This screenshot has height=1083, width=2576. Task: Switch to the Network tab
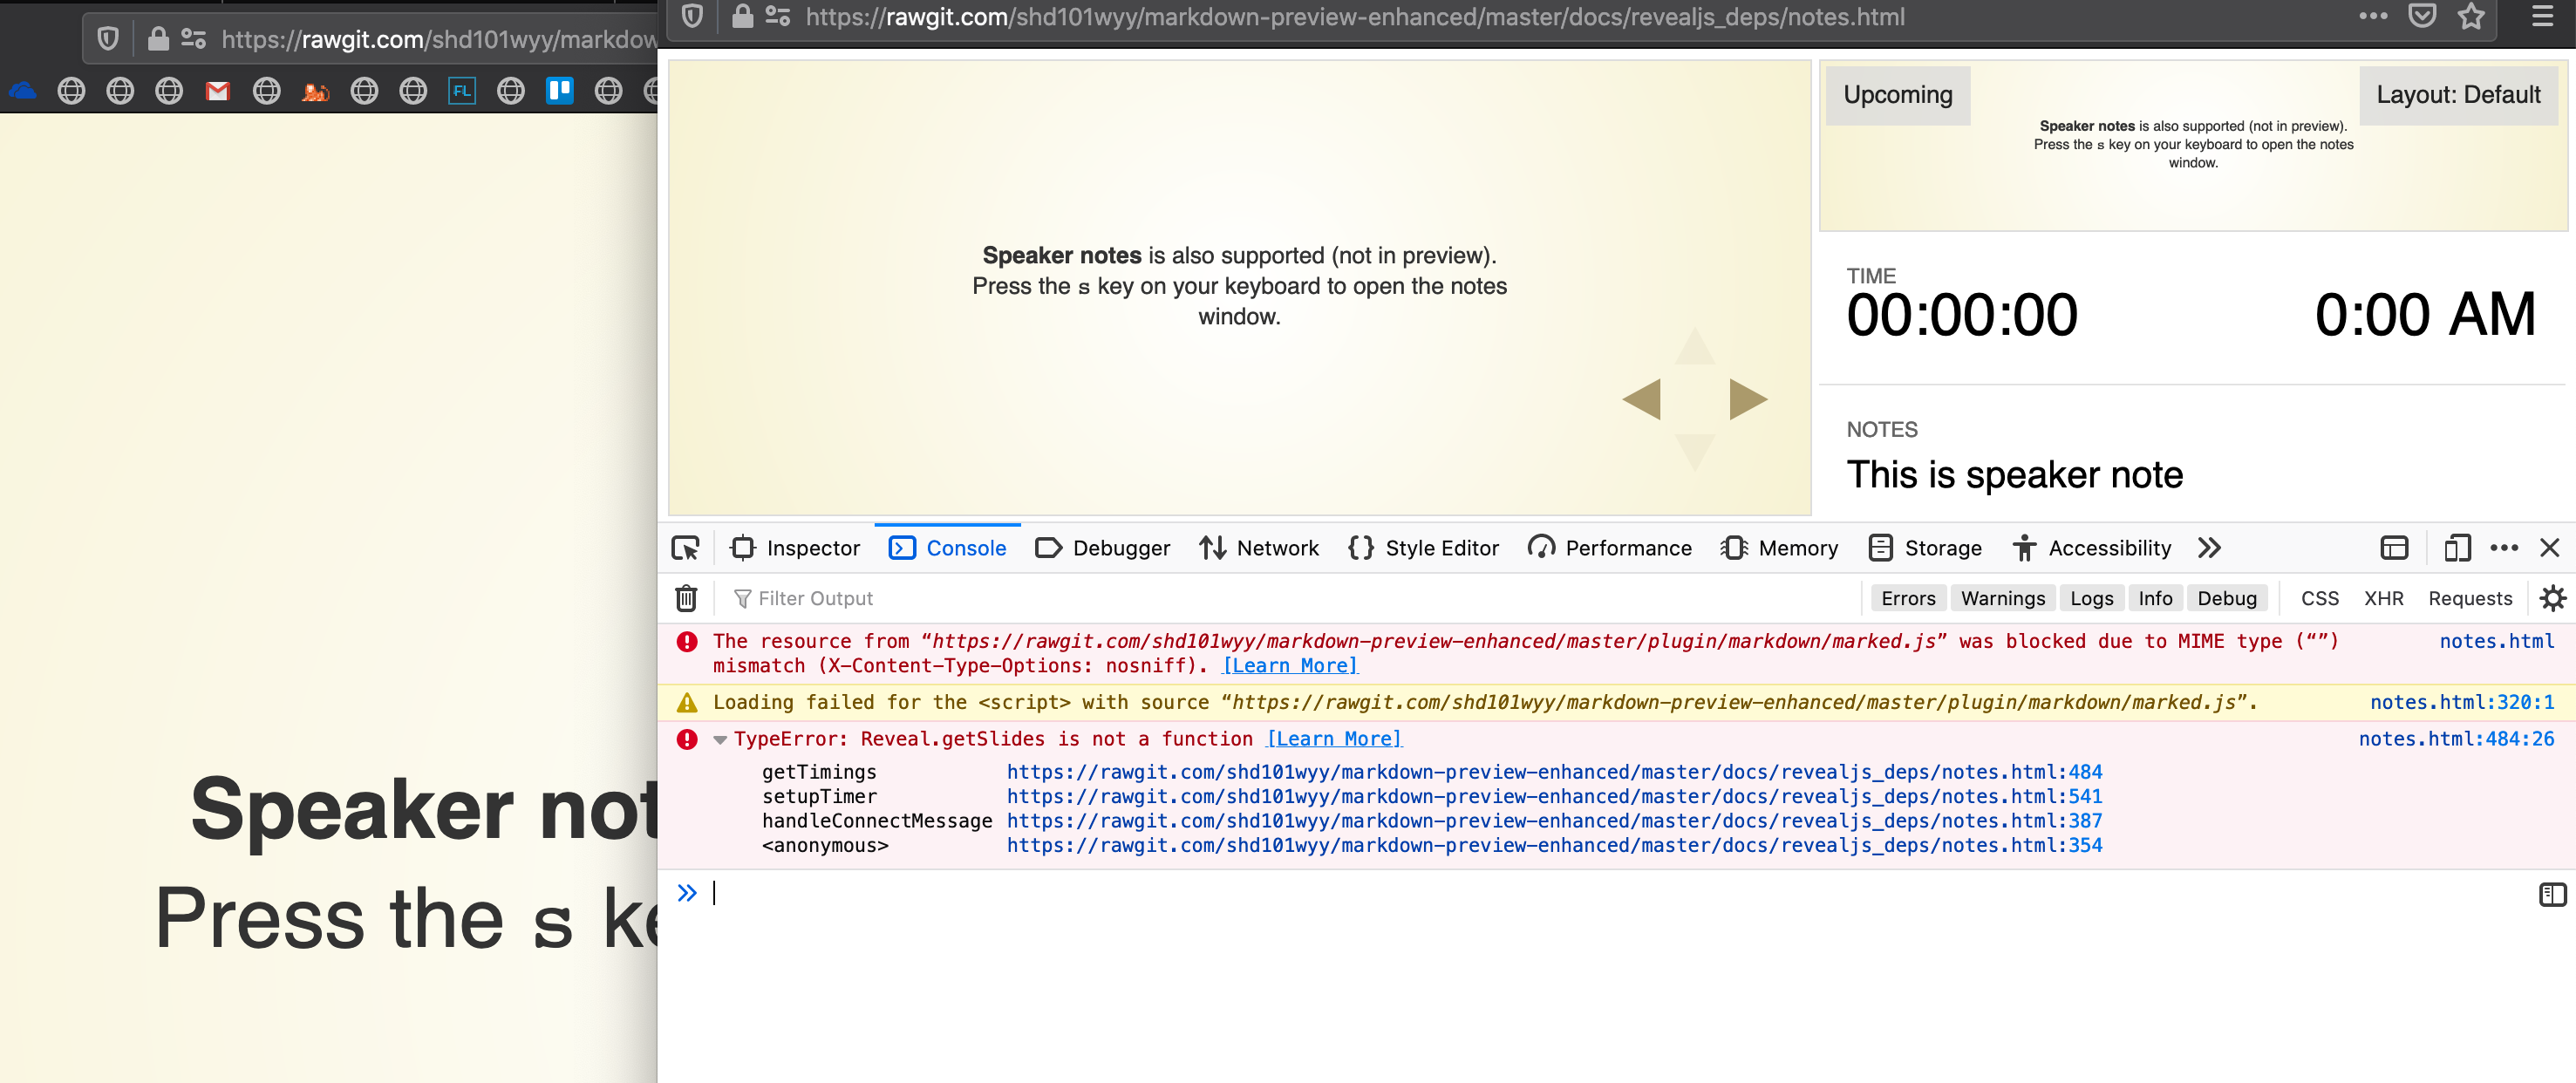pyautogui.click(x=1277, y=548)
